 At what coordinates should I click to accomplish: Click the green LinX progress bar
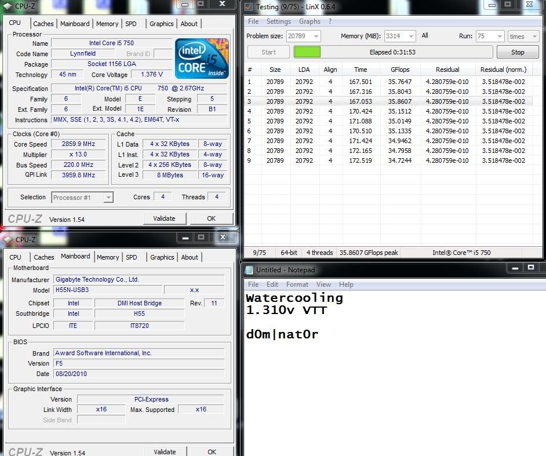coord(307,52)
